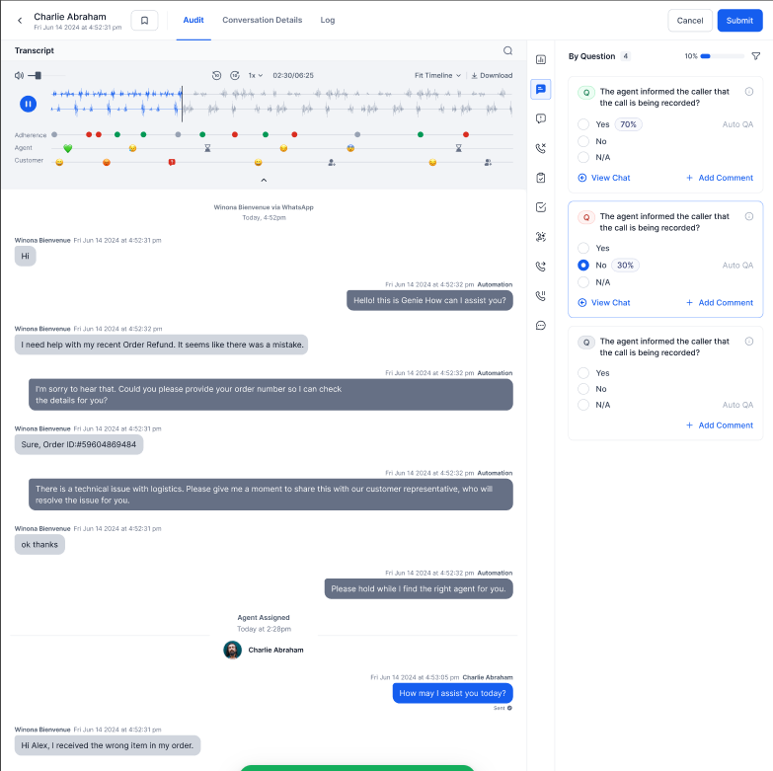Adjust the volume slider in audio player
This screenshot has width=773, height=771.
coord(38,75)
